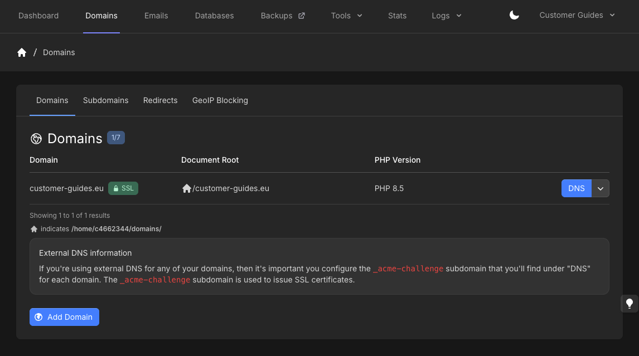Image resolution: width=639 pixels, height=356 pixels.
Task: Click the lightbulb tips icon
Action: [x=629, y=304]
